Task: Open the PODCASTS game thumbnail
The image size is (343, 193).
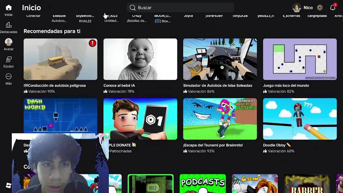Action: [x=203, y=184]
